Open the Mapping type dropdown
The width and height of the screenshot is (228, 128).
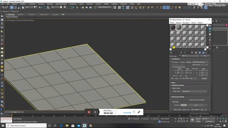200,62
